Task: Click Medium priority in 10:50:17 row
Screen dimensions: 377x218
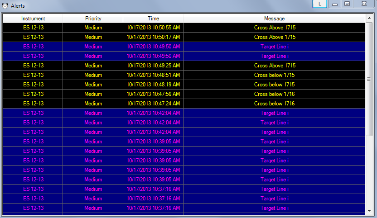Action: [x=93, y=37]
